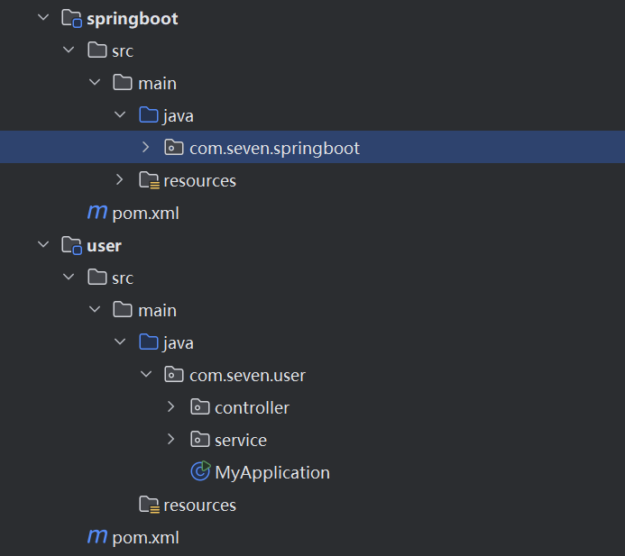Click the Maven icon of user module's pom.xml
The image size is (625, 556).
tap(97, 537)
